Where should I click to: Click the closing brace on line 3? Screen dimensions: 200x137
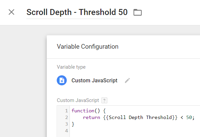point(73,124)
